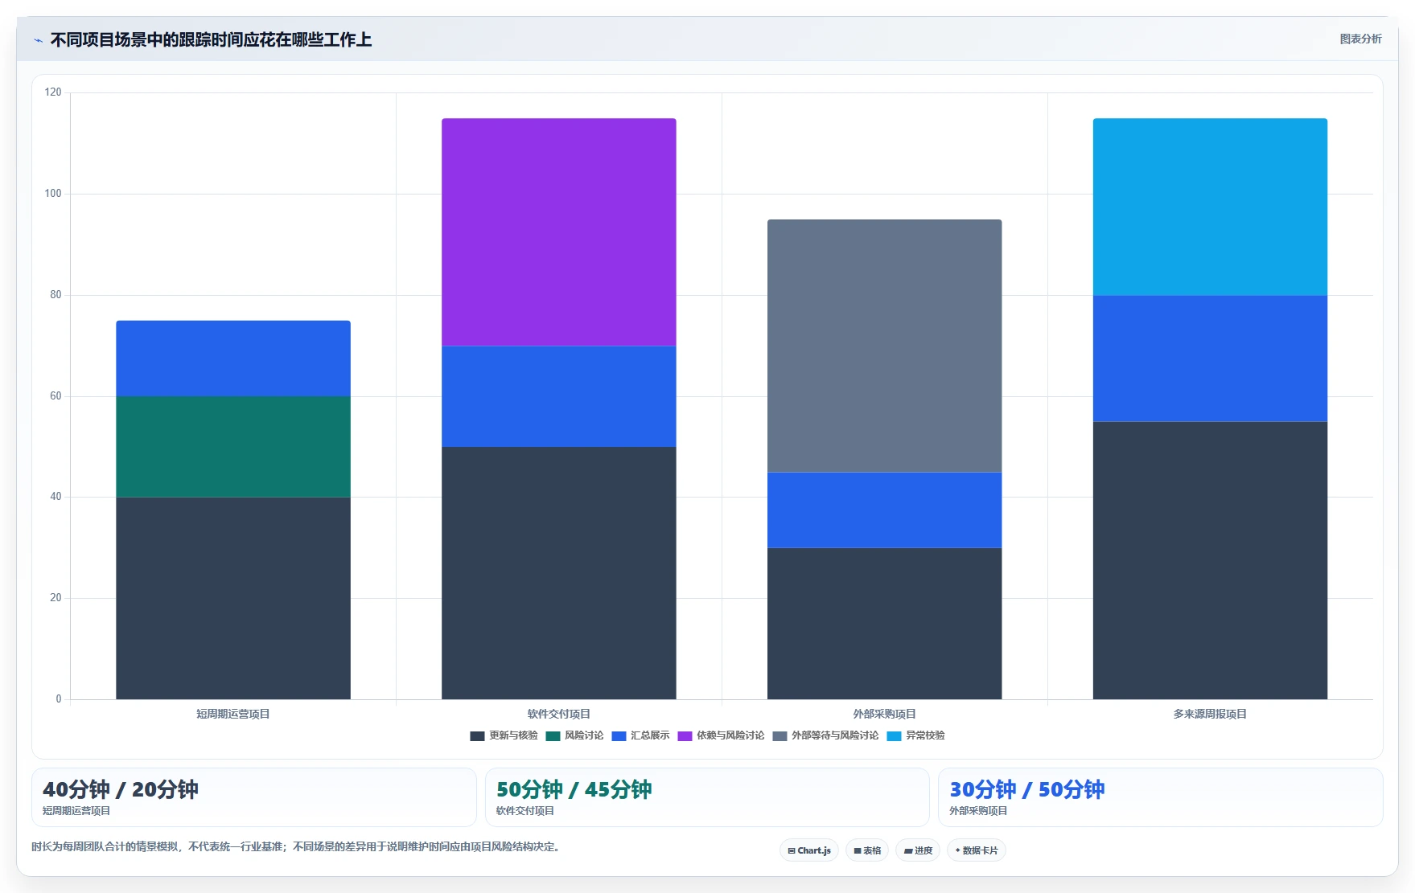This screenshot has height=893, width=1415.
Task: Click the 短周期运营项目 axis label
Action: 233,714
